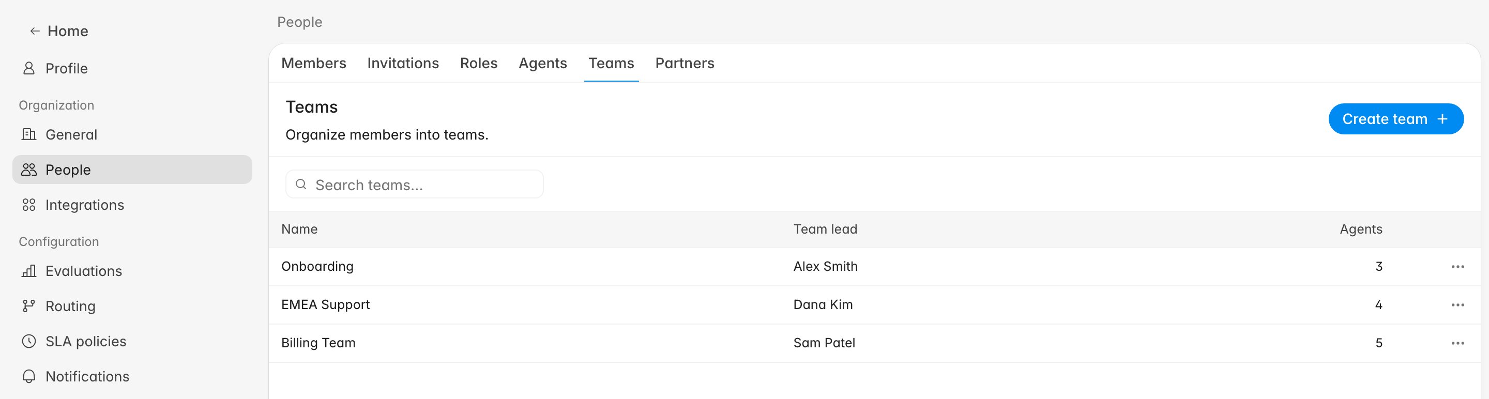The image size is (1489, 399).
Task: Click the SLA policies clock icon
Action: click(28, 341)
